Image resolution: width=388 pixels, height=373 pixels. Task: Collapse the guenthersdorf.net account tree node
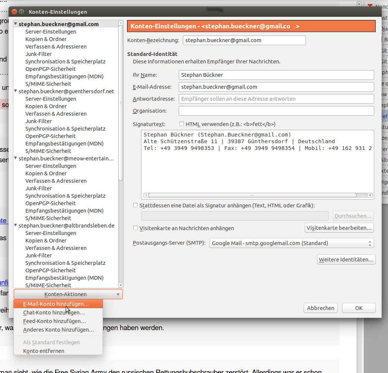point(16,91)
